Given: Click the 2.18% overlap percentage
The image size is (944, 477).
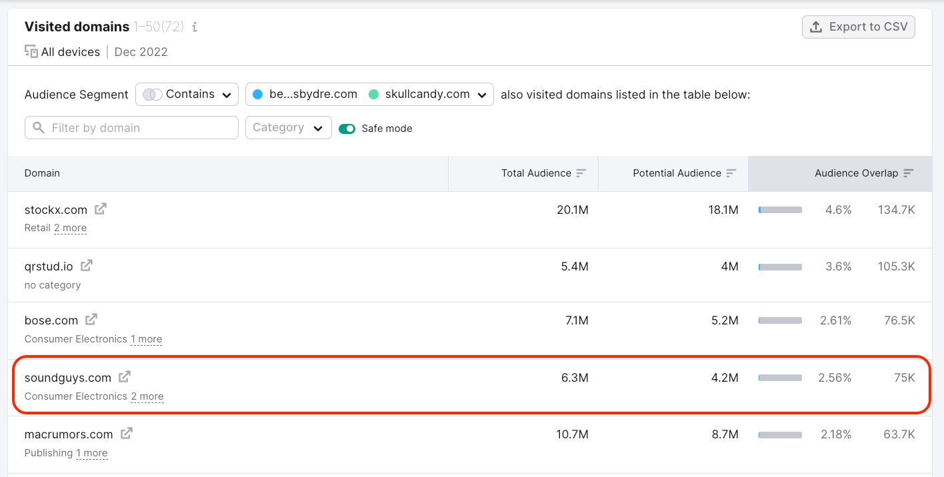Looking at the screenshot, I should tap(836, 434).
